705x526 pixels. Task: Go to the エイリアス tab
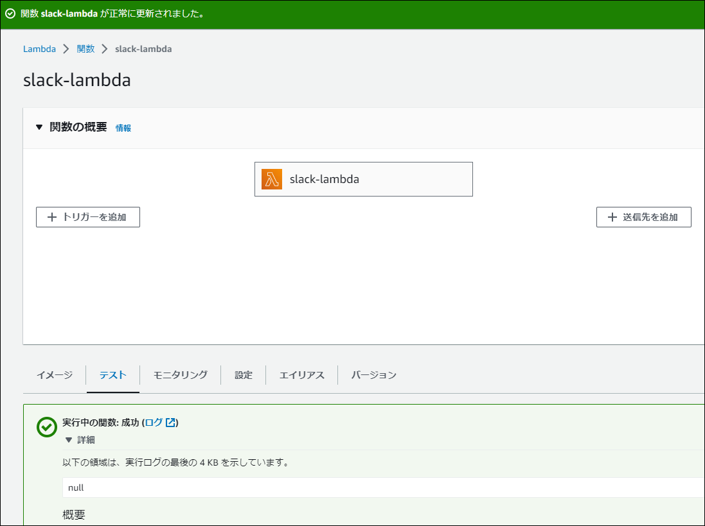(x=301, y=375)
